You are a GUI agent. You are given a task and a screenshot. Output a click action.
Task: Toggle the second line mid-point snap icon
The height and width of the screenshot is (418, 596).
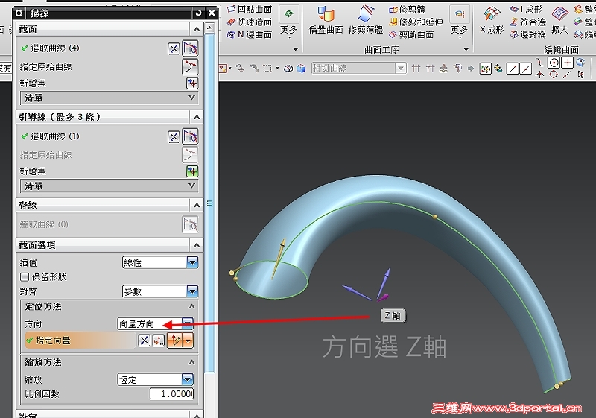[x=526, y=69]
